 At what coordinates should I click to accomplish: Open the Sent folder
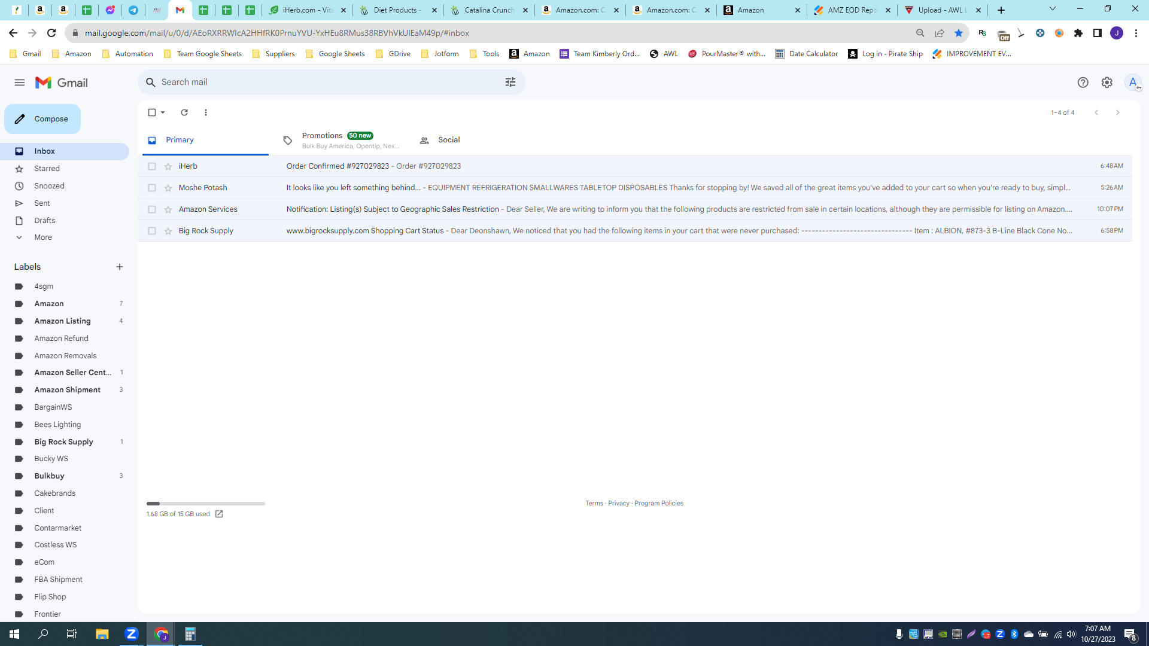click(x=42, y=203)
